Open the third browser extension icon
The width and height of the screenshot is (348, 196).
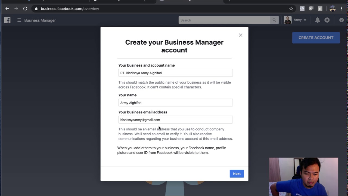320,9
